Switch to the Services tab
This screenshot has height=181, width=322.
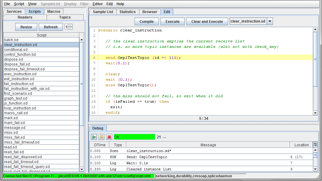(x=14, y=12)
